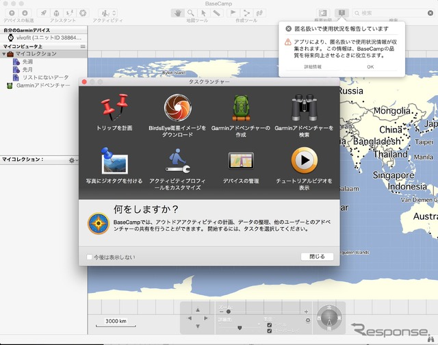Screen dimensions: 438x345
Task: Select the Route creation tool
Action: (x=246, y=13)
